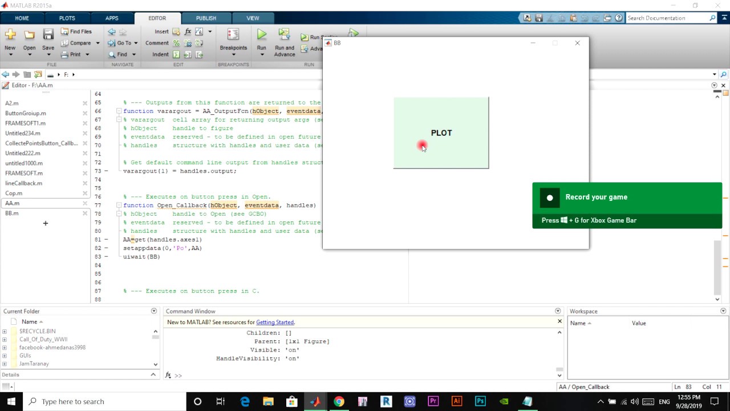Collapse function Open_Callback fold marker
The height and width of the screenshot is (411, 730).
click(x=119, y=205)
